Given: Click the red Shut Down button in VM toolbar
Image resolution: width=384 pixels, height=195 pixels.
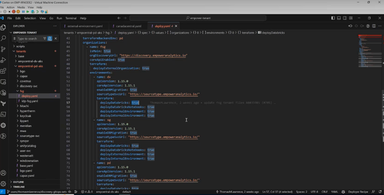Looking at the screenshot, I should click(x=14, y=12).
